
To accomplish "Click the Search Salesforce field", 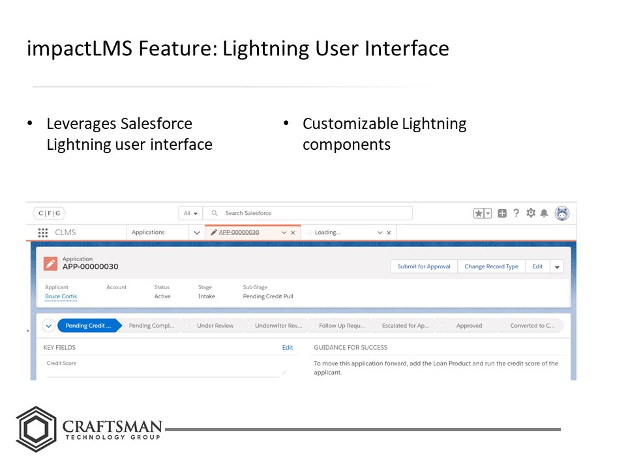I will [307, 214].
